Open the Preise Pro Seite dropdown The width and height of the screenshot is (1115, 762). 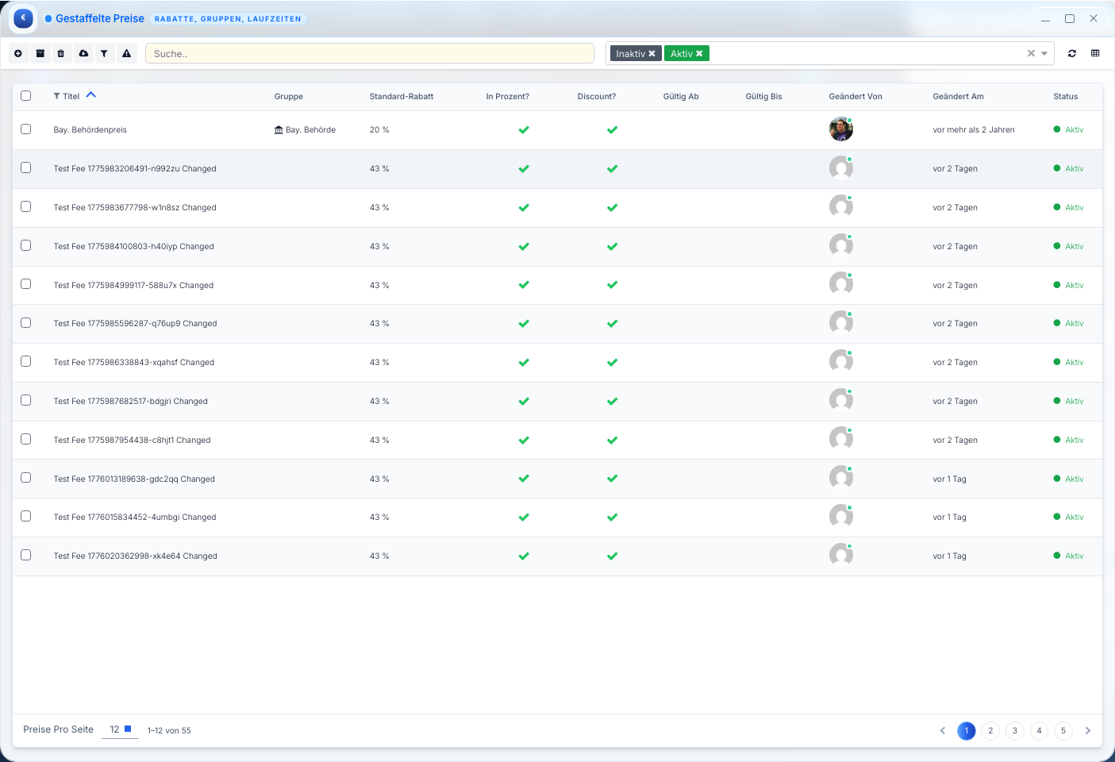[x=120, y=729]
